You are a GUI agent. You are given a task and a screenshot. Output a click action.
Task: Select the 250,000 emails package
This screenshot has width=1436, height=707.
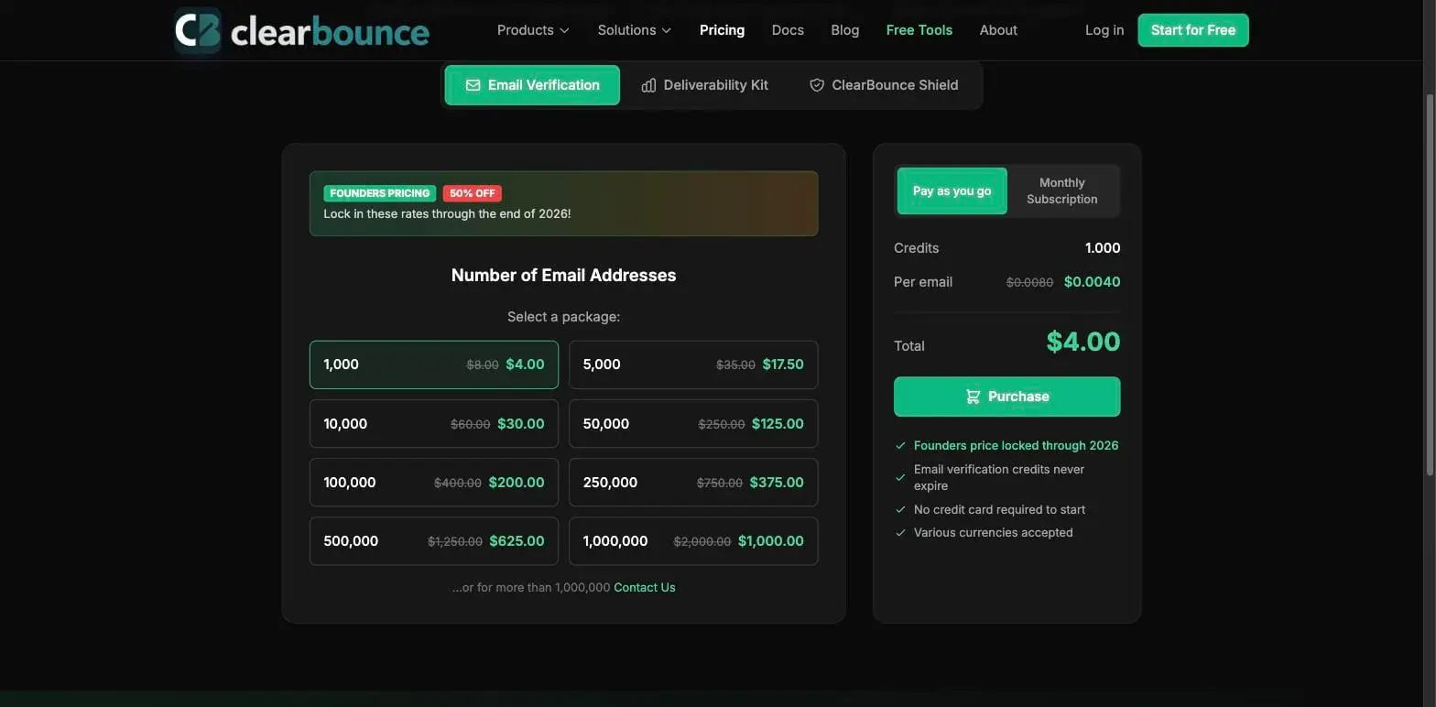click(x=693, y=483)
